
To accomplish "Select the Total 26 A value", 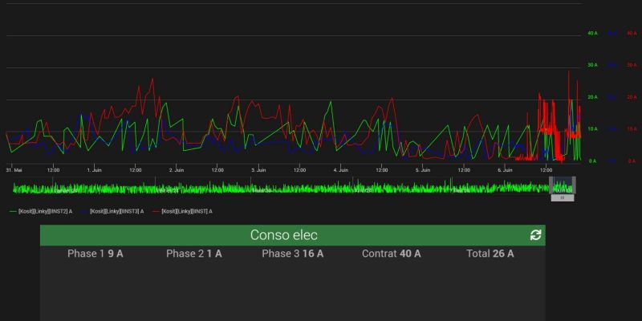I will point(490,254).
